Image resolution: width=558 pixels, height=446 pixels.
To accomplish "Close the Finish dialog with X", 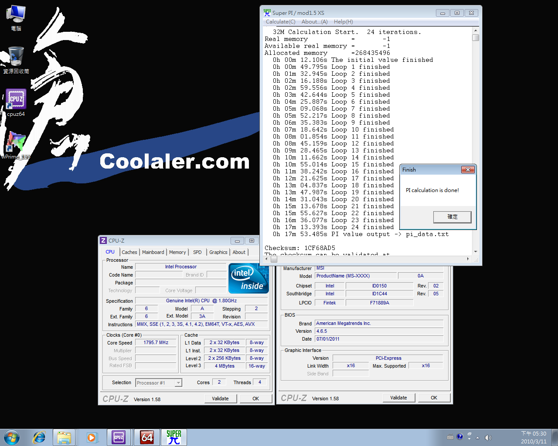I will tap(468, 170).
